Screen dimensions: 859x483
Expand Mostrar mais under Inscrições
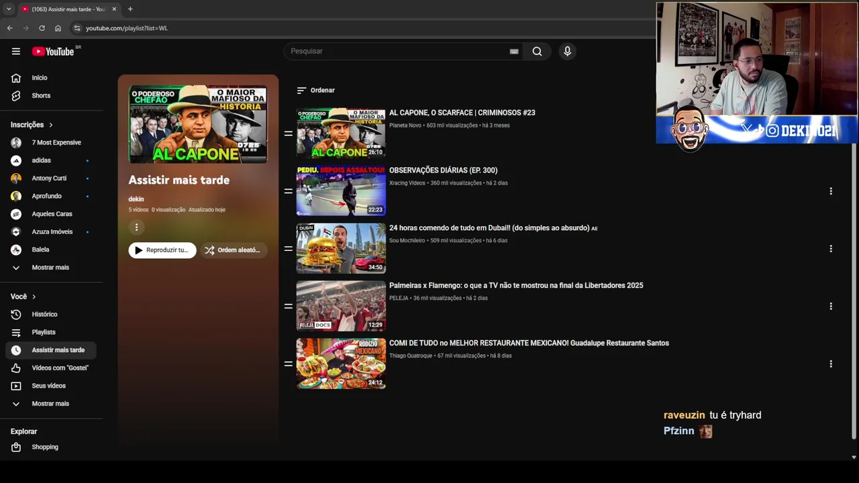pos(51,267)
